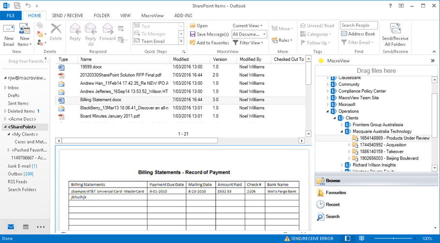Sort by the Modified column header
Screen dimensions: 440x243
pyautogui.click(x=190, y=59)
